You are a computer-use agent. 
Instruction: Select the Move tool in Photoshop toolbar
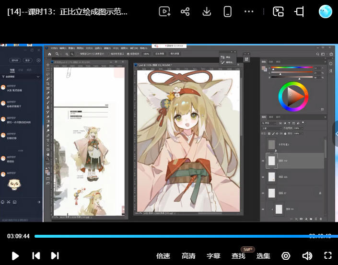tap(48, 65)
